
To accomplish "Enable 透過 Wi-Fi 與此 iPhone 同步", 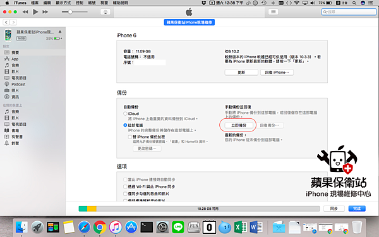I will coord(125,186).
